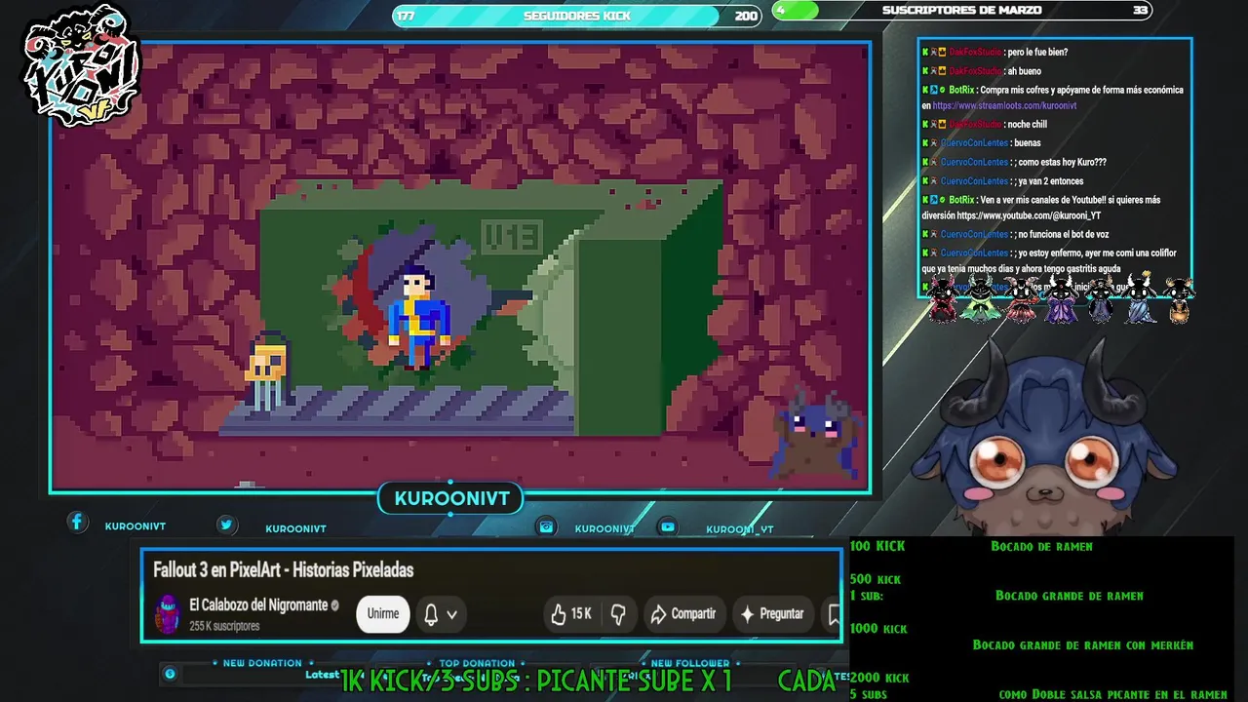Click CuervoConLentes in 'buenas' message

coord(974,143)
